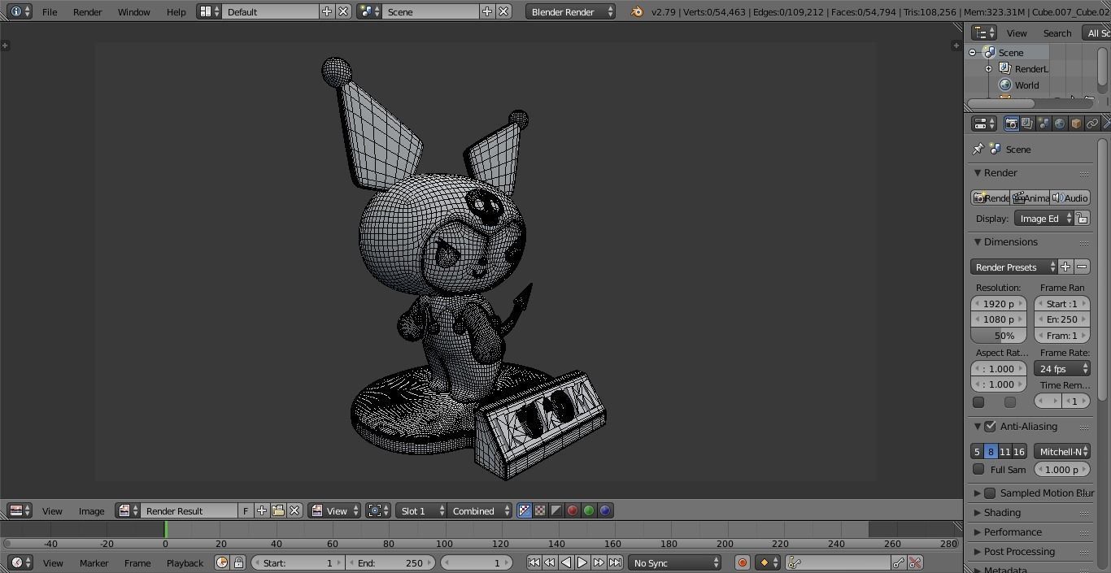
Task: Click the 50% resolution scale slider
Action: tap(998, 336)
